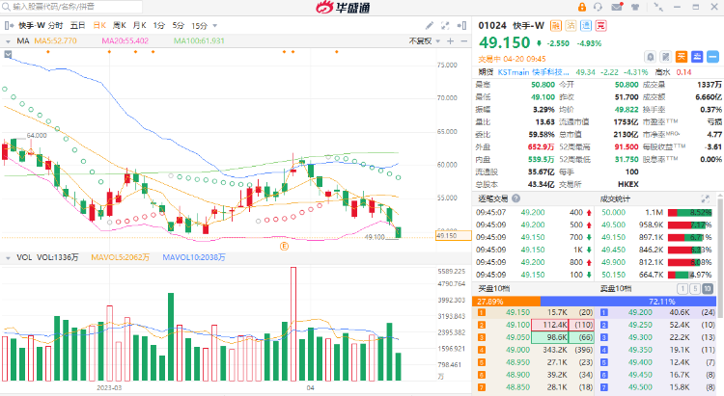This screenshot has height=396, width=724.
Task: Click the 买盘10档 header
Action: point(493,289)
